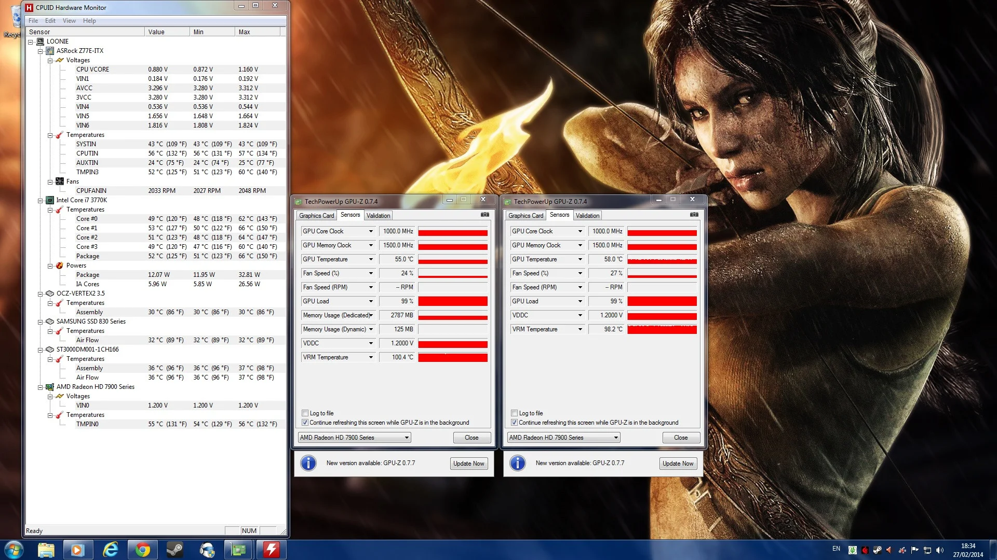Switch to Graphics Card tab in left GPU-Z
The width and height of the screenshot is (997, 560).
(x=317, y=216)
